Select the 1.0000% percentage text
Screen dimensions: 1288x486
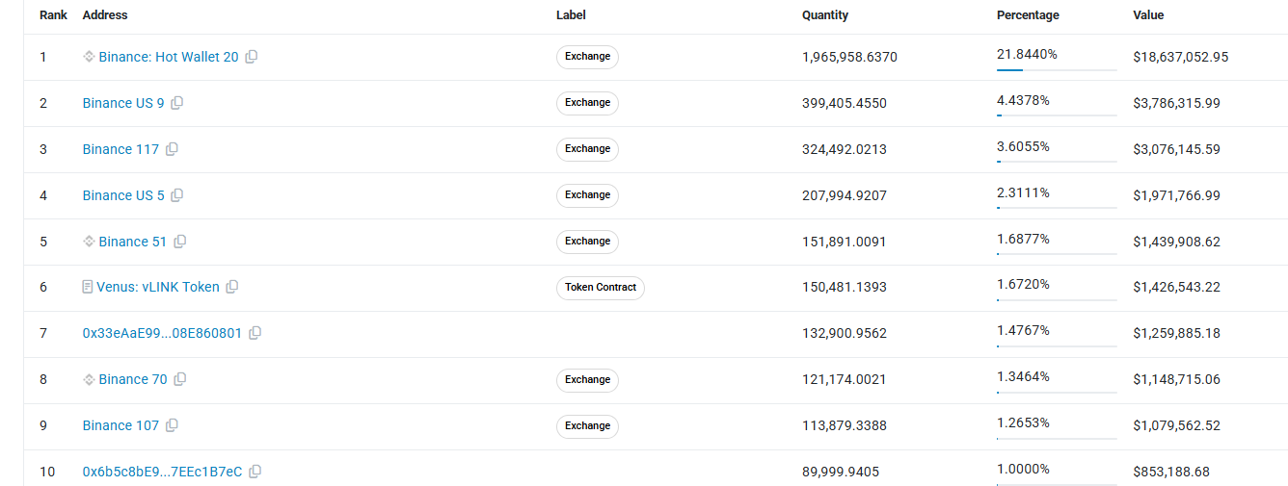click(x=1023, y=469)
